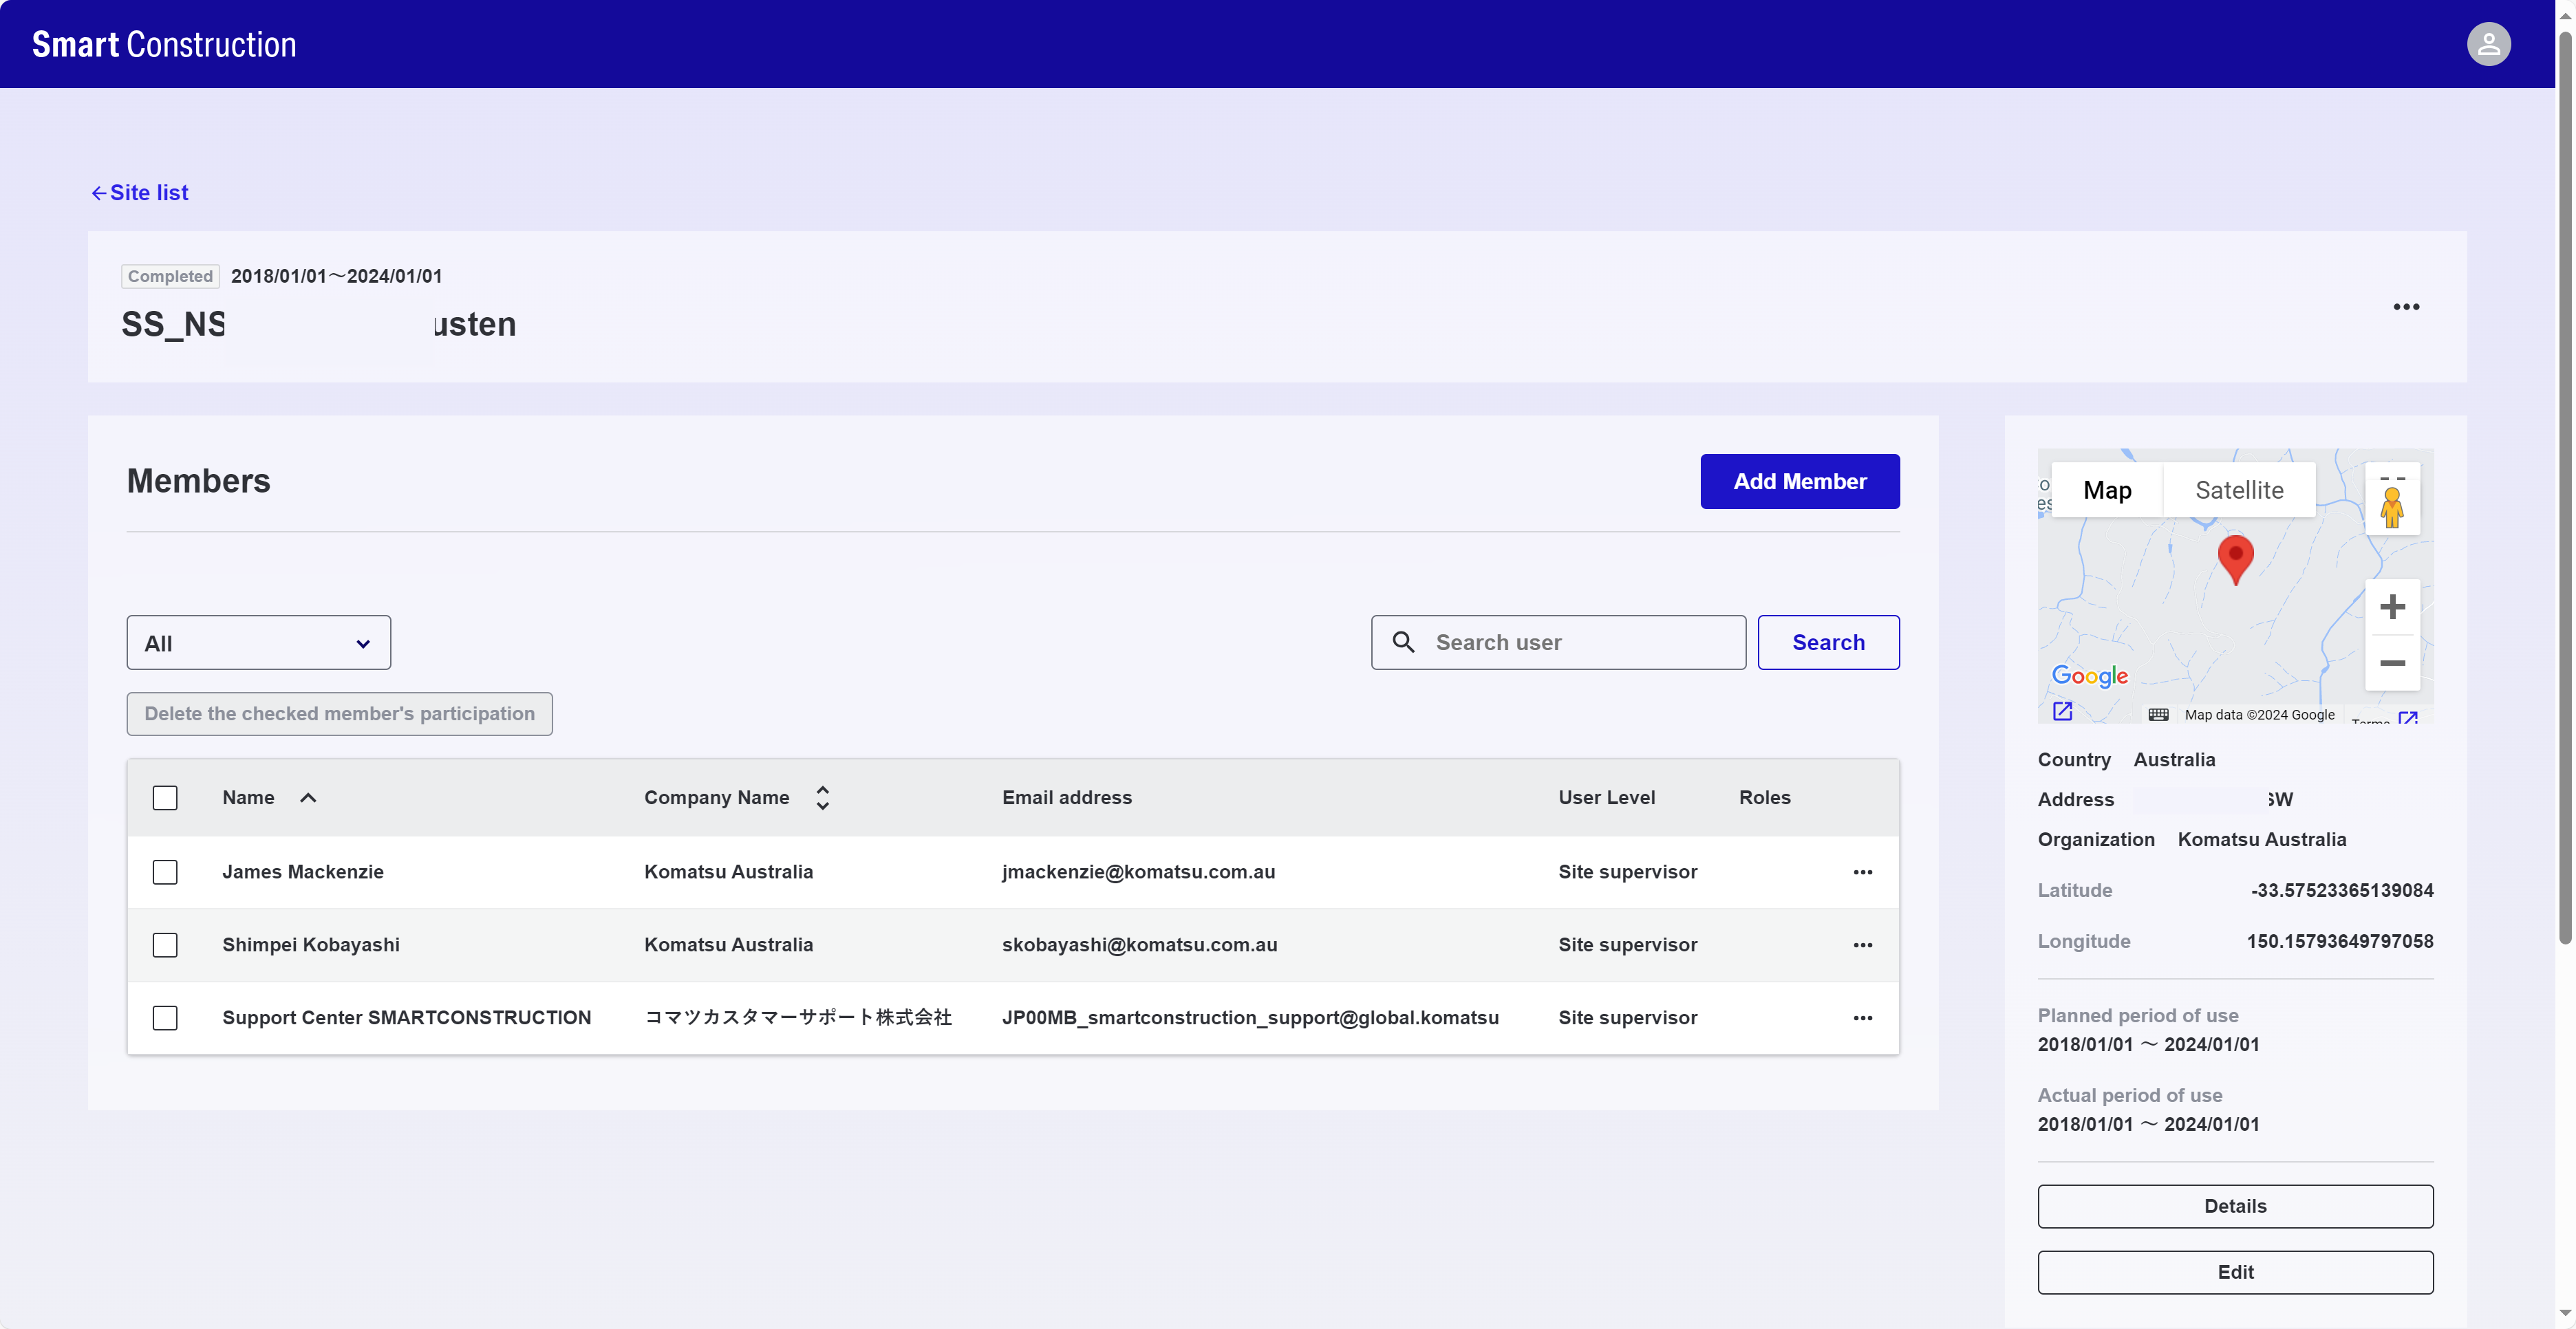Image resolution: width=2576 pixels, height=1329 pixels.
Task: Sort members by Company Name using the arrows
Action: 822,798
